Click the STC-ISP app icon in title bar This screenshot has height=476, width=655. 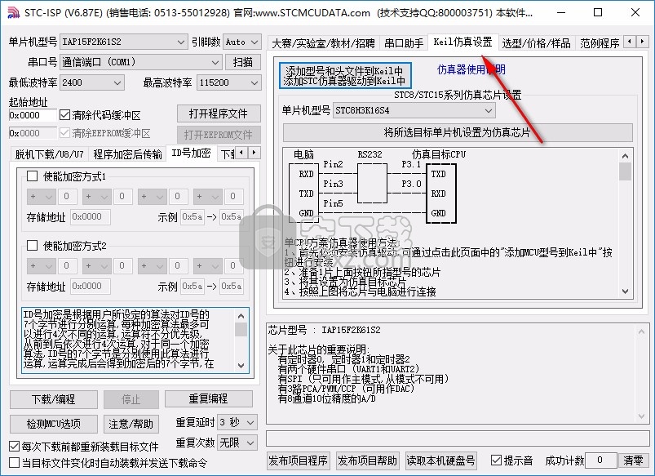[x=12, y=12]
